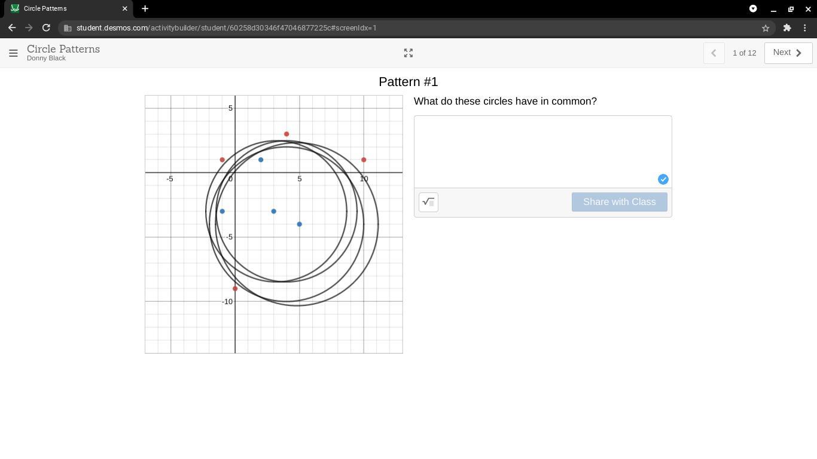Click the 'Pattern #1' heading
Viewport: 817px width, 459px height.
408,82
